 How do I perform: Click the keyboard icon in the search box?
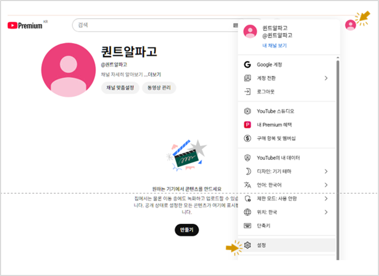point(236,25)
